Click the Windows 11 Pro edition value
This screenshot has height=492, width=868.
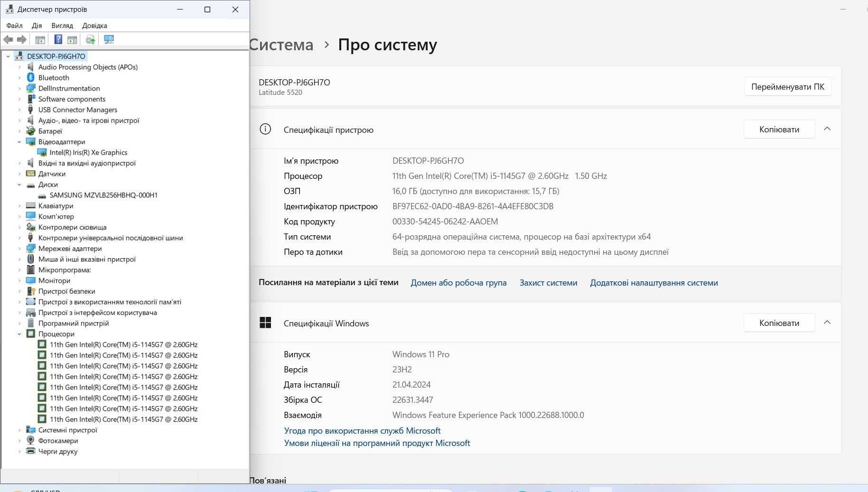click(421, 354)
